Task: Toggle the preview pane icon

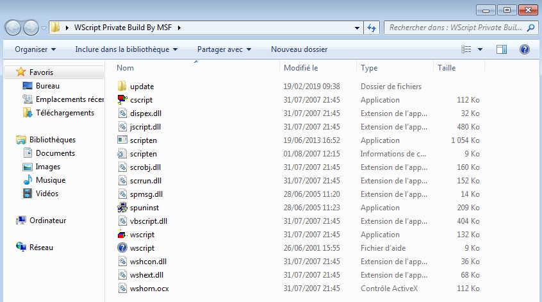Action: tap(502, 49)
